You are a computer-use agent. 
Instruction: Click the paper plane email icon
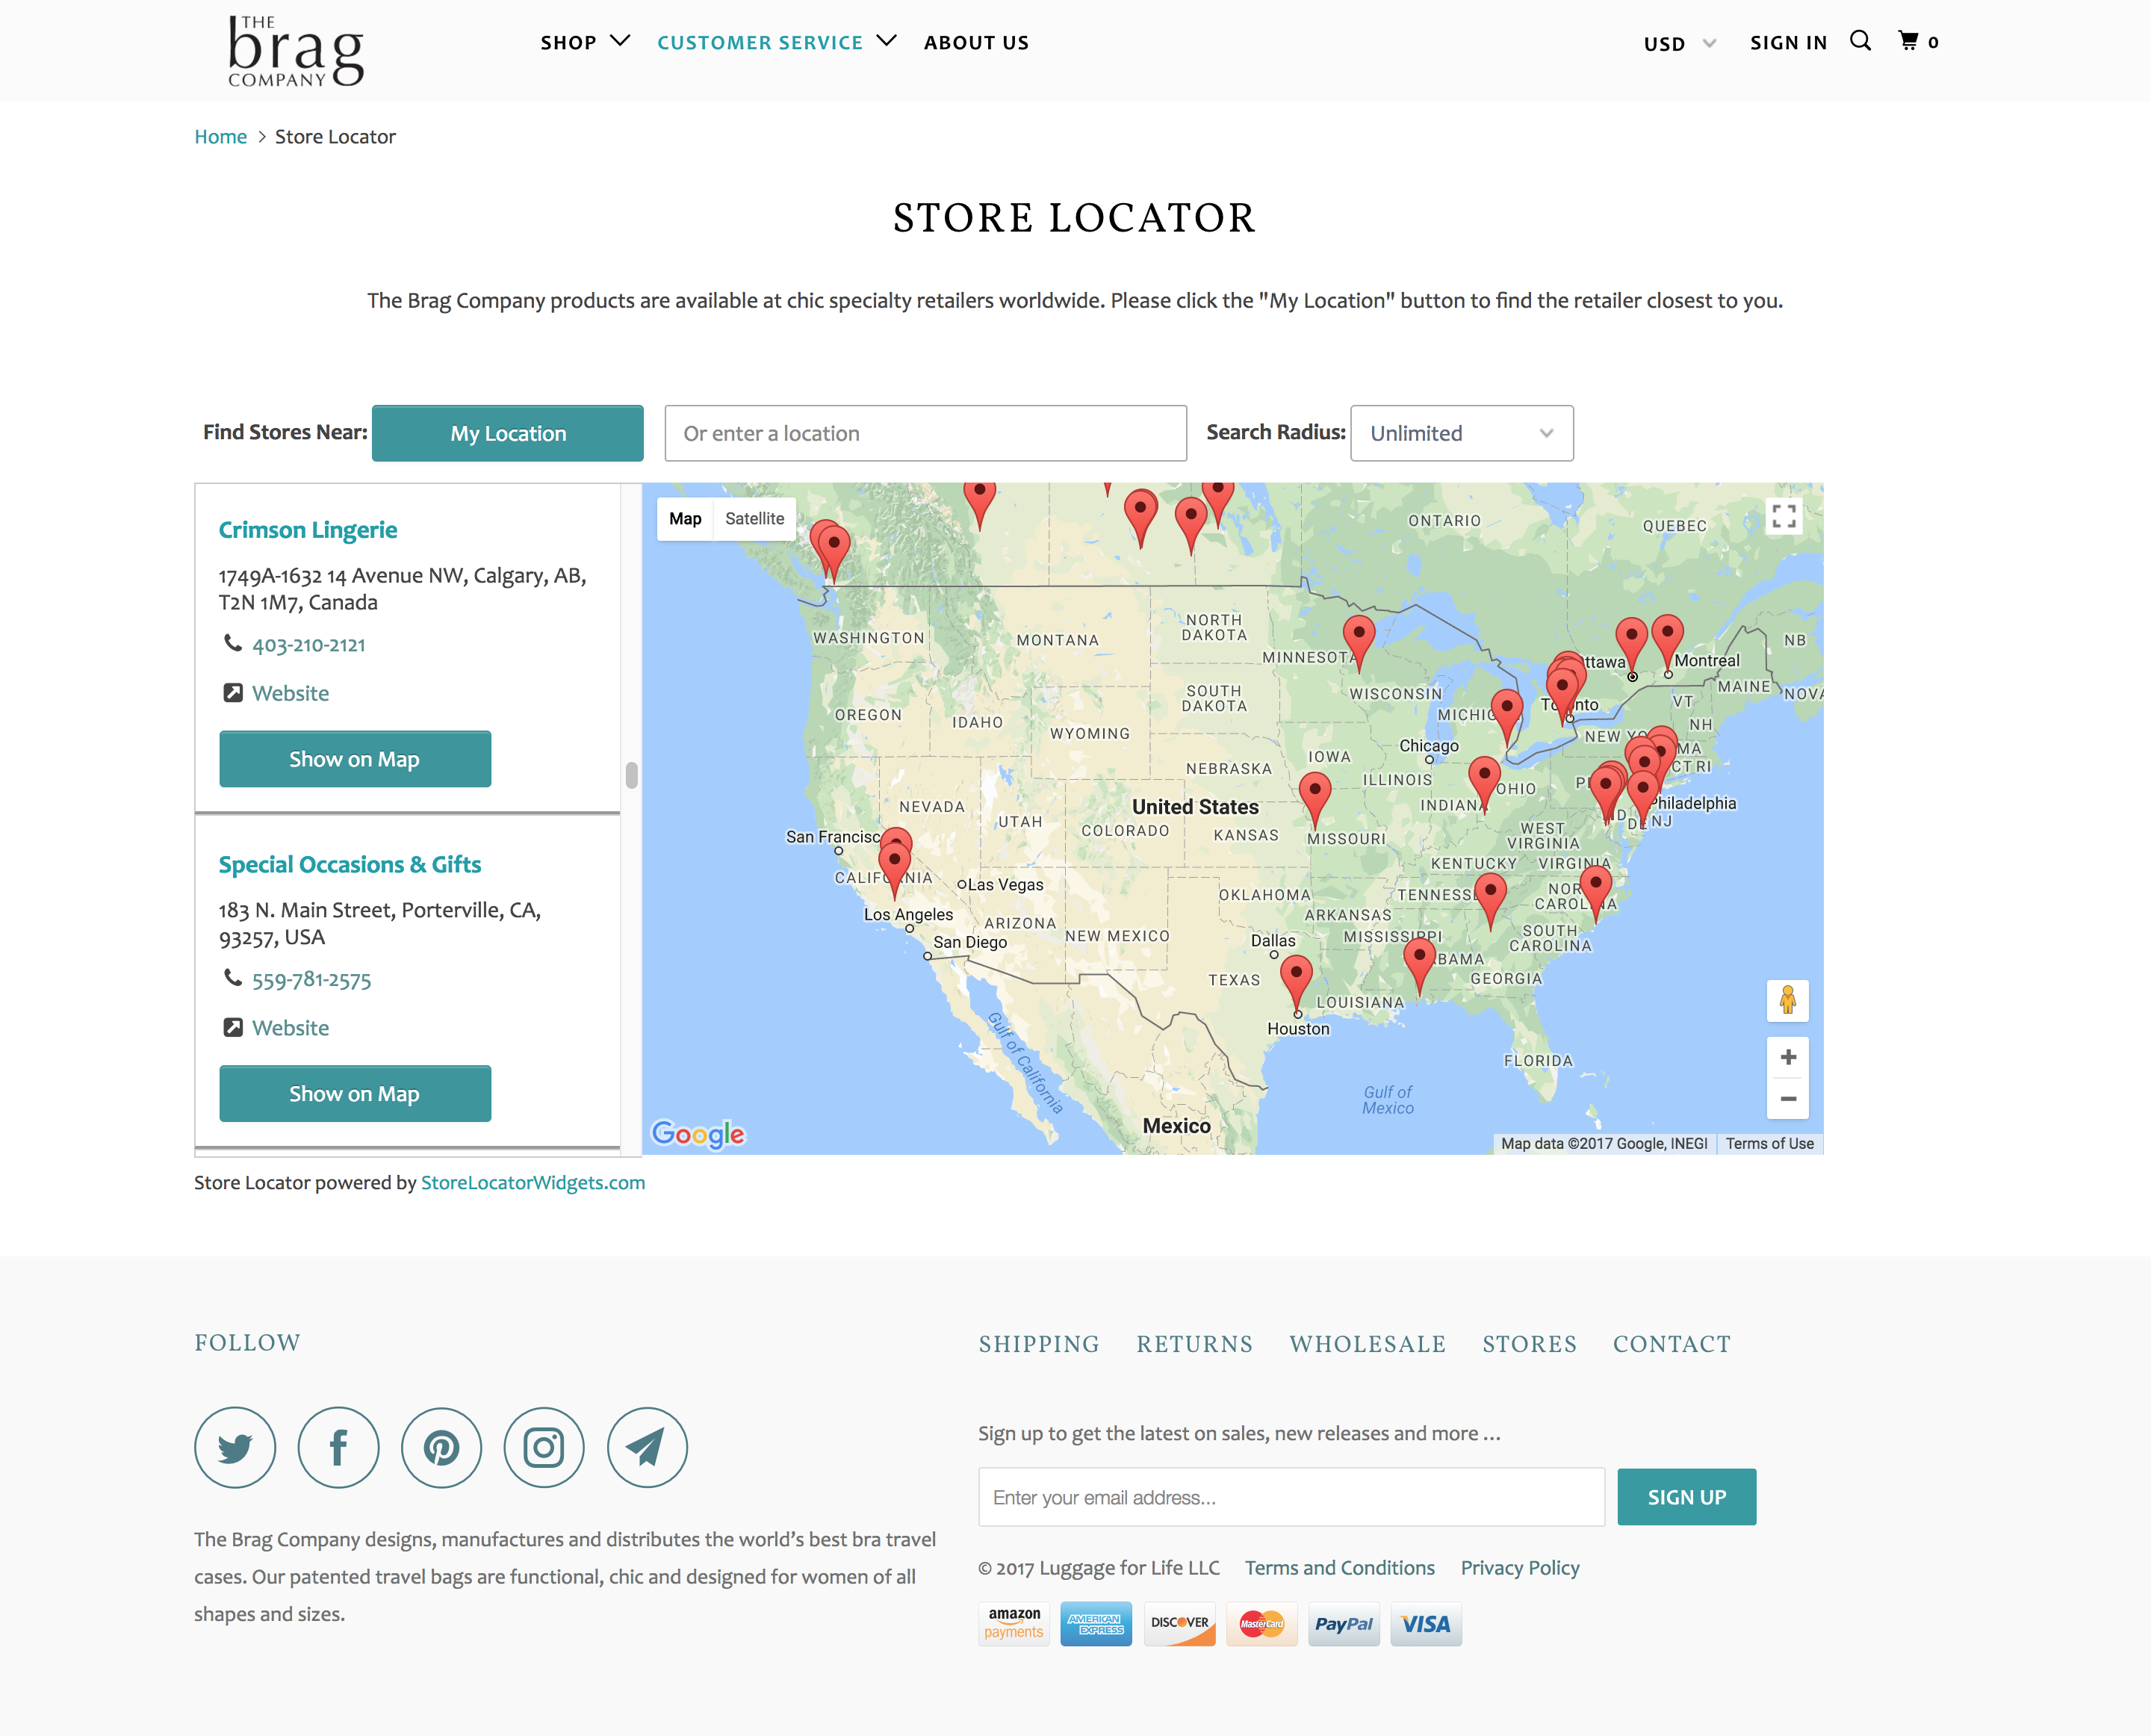click(x=647, y=1447)
